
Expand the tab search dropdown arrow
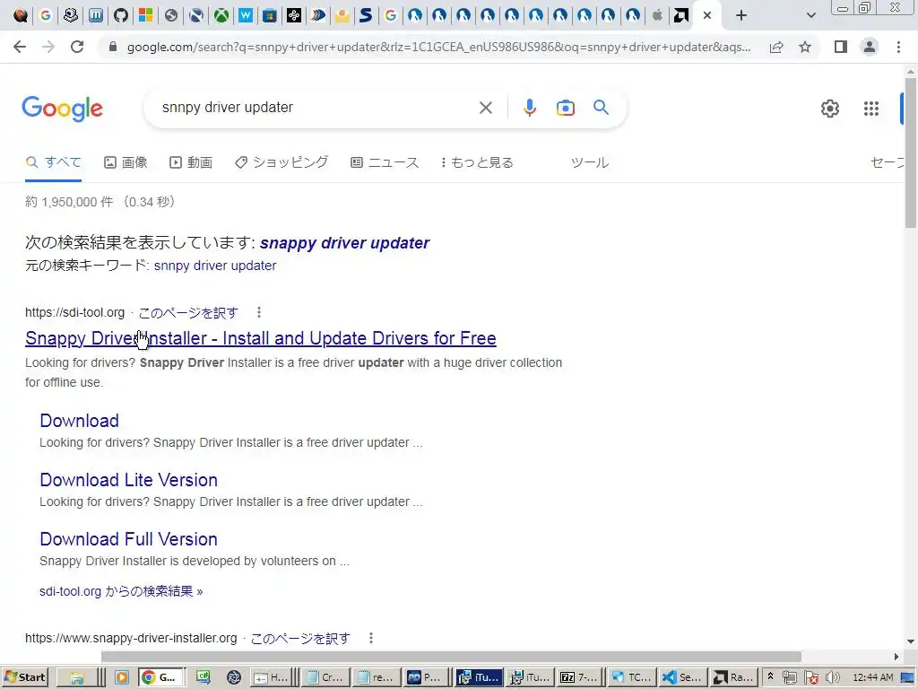tap(810, 16)
